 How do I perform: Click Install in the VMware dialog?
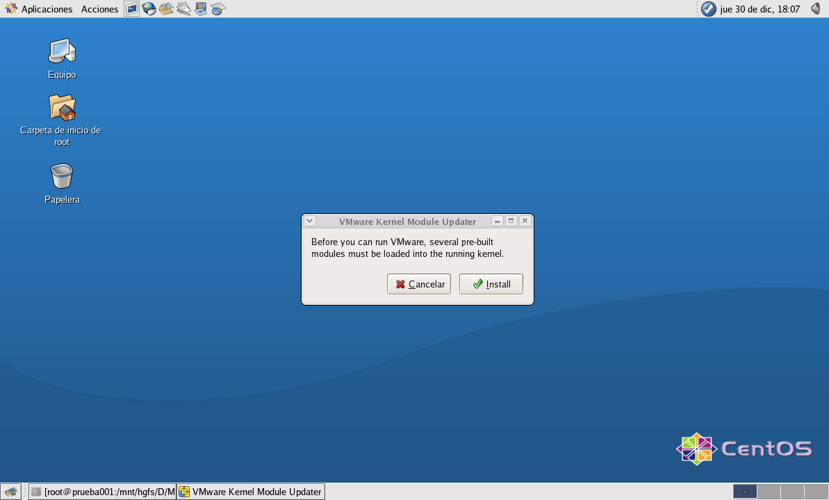tap(491, 284)
